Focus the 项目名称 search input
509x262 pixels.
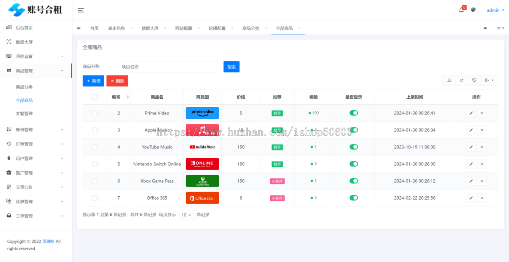point(167,67)
